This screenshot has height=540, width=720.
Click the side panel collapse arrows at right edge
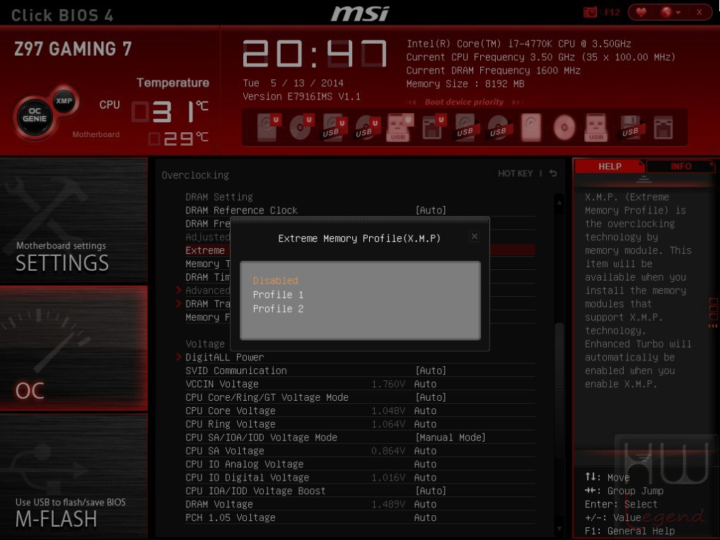tap(713, 325)
